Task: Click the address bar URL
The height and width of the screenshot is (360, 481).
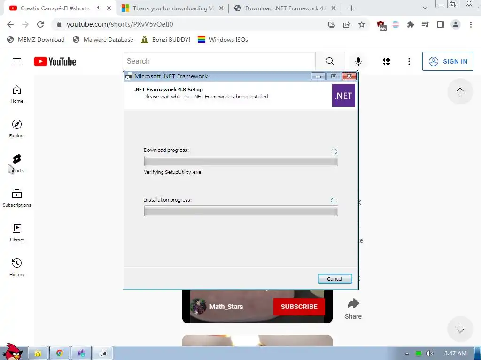Action: click(x=120, y=24)
